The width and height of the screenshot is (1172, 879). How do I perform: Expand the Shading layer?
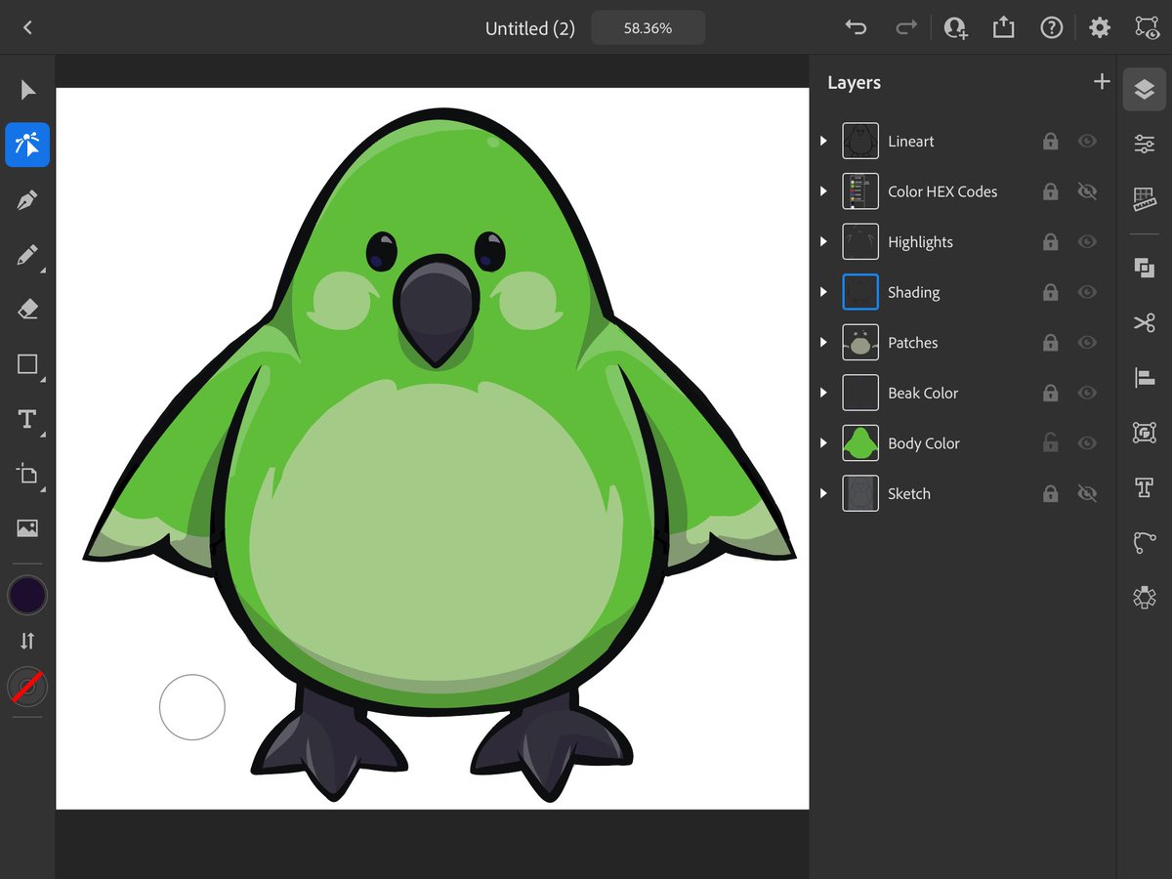coord(823,292)
